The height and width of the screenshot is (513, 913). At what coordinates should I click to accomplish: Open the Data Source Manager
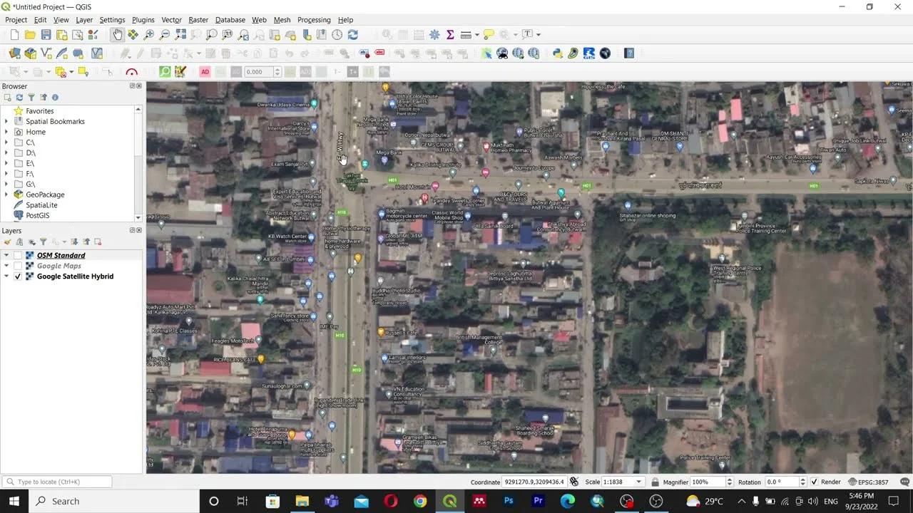[x=14, y=53]
